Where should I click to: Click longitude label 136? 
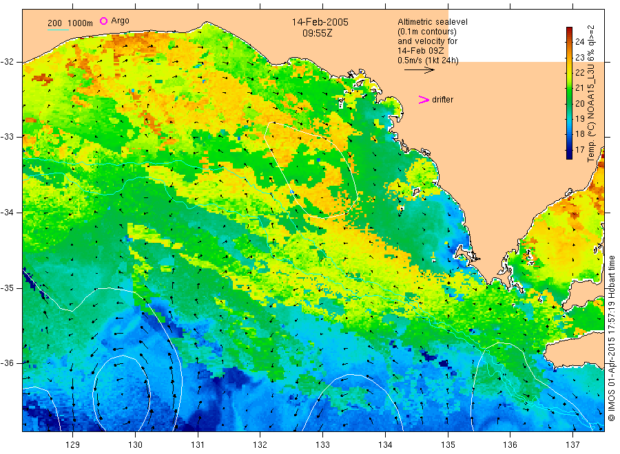coord(510,445)
